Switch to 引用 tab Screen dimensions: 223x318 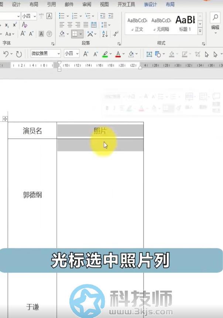(x=51, y=4)
